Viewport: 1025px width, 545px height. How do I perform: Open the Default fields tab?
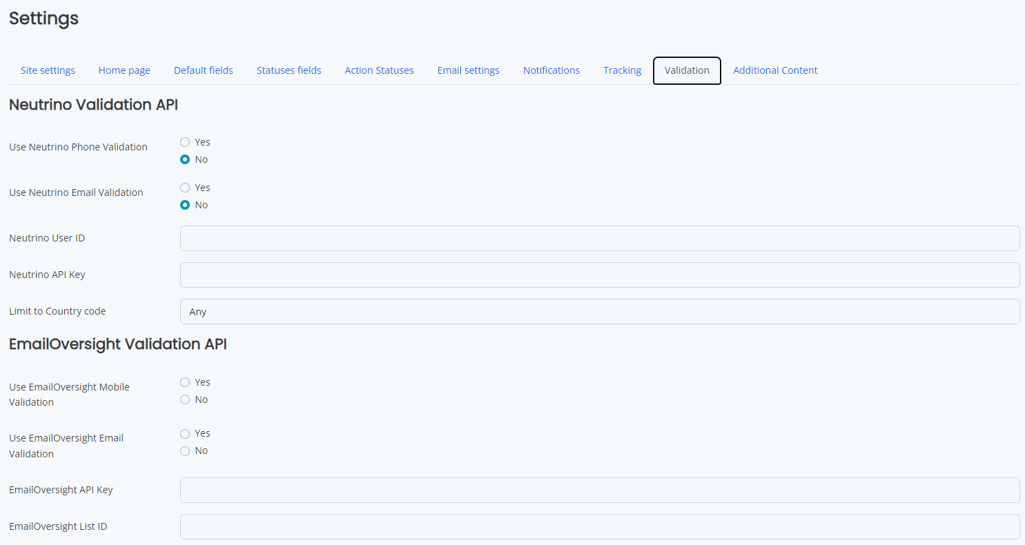click(204, 70)
